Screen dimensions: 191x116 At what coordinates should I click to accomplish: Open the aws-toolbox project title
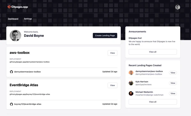20,53
